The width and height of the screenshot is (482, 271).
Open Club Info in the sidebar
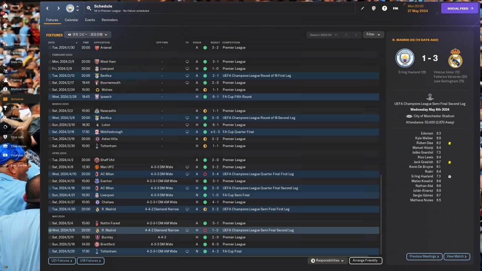click(x=17, y=137)
